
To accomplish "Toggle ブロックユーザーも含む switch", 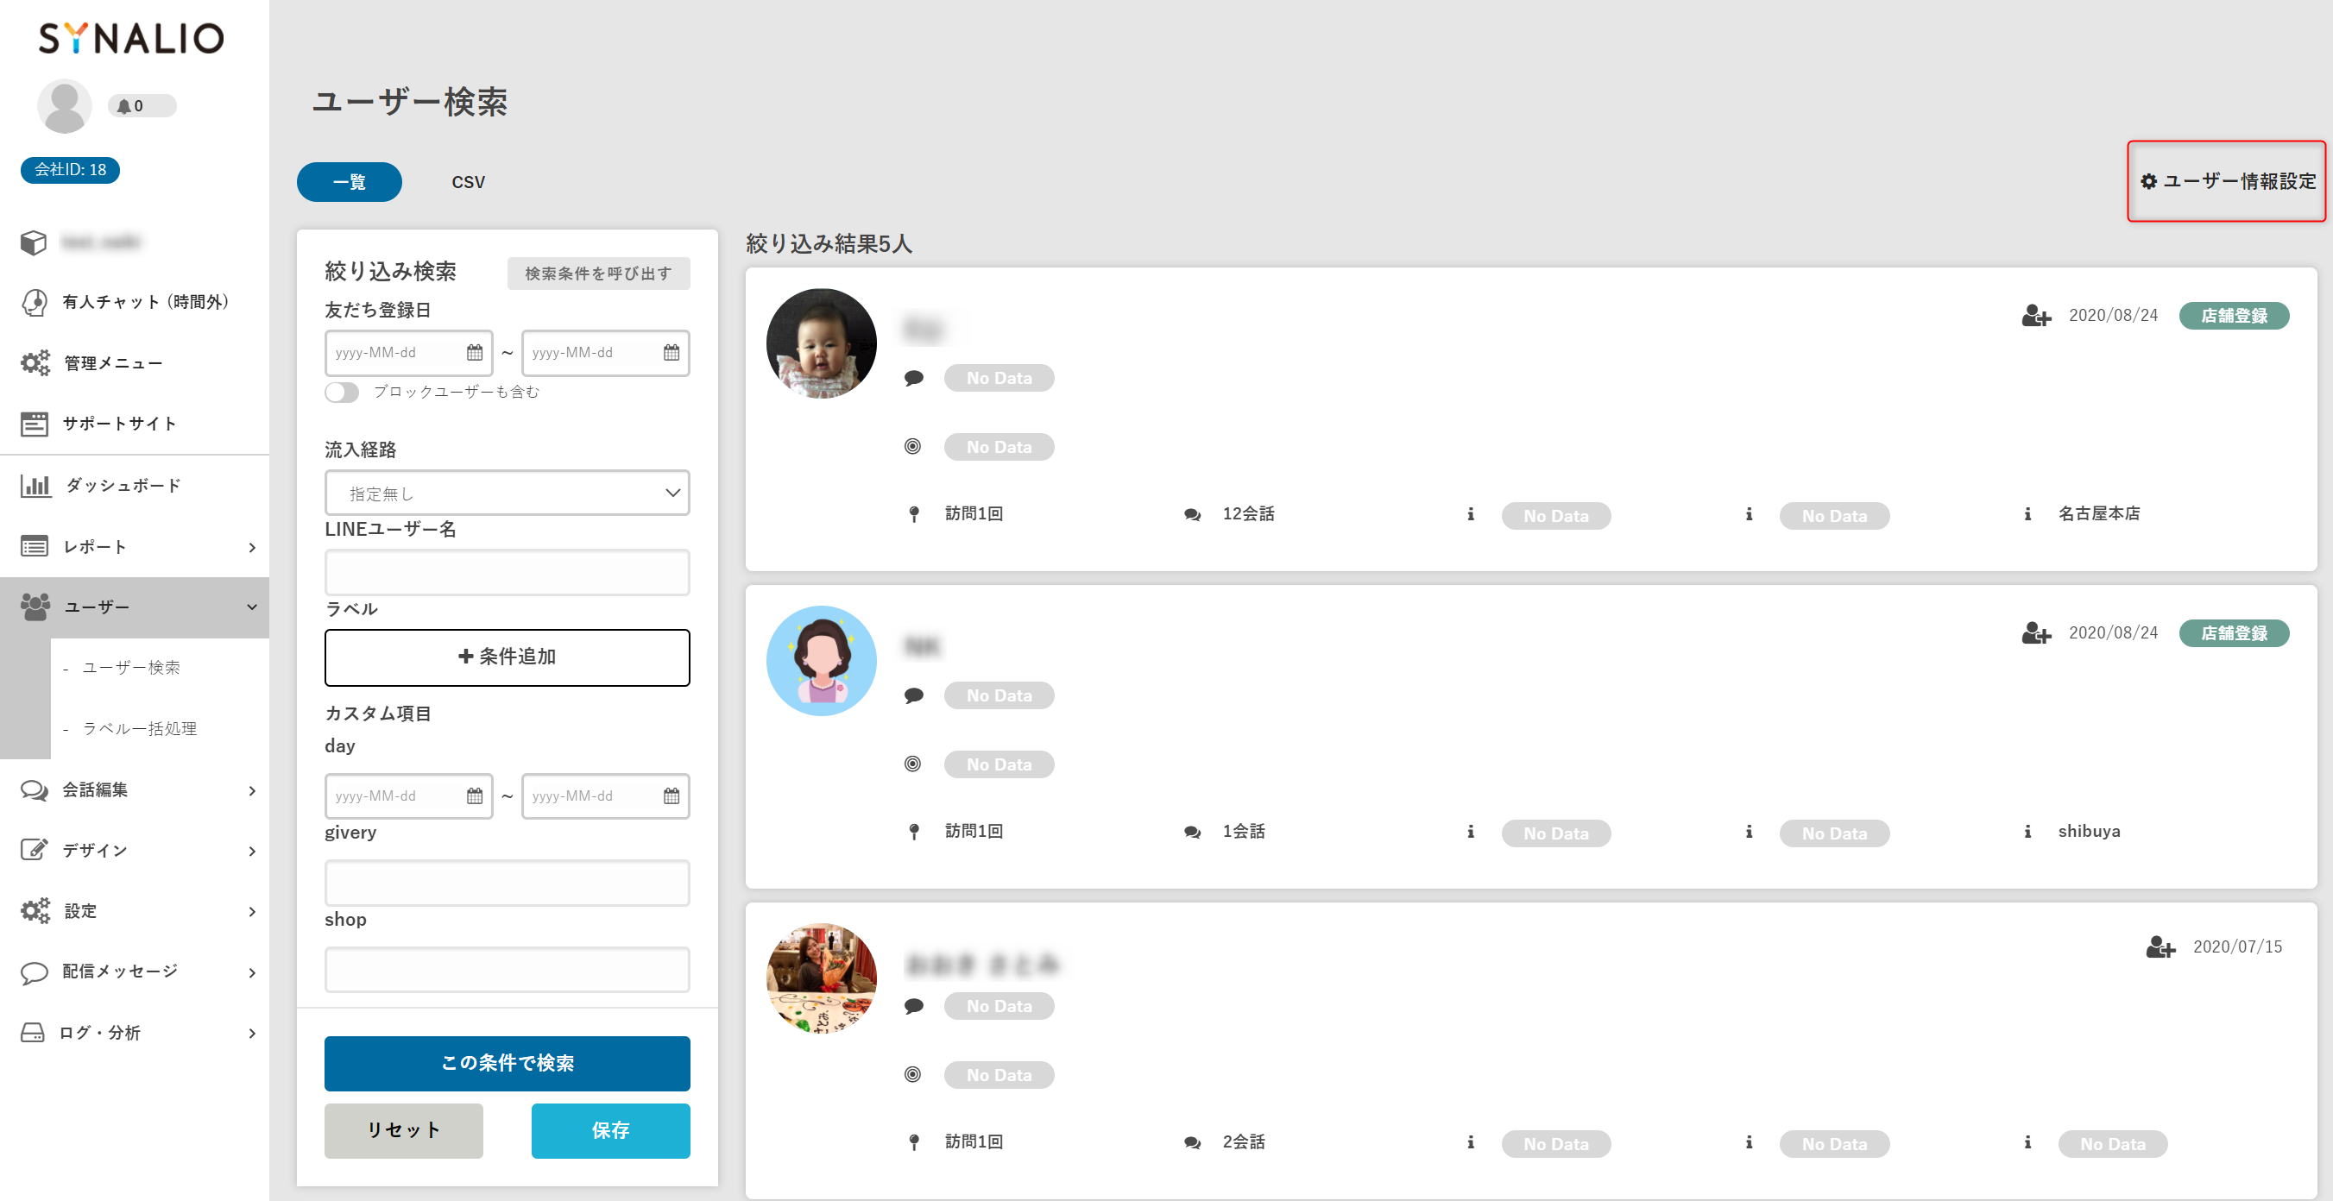I will (343, 392).
